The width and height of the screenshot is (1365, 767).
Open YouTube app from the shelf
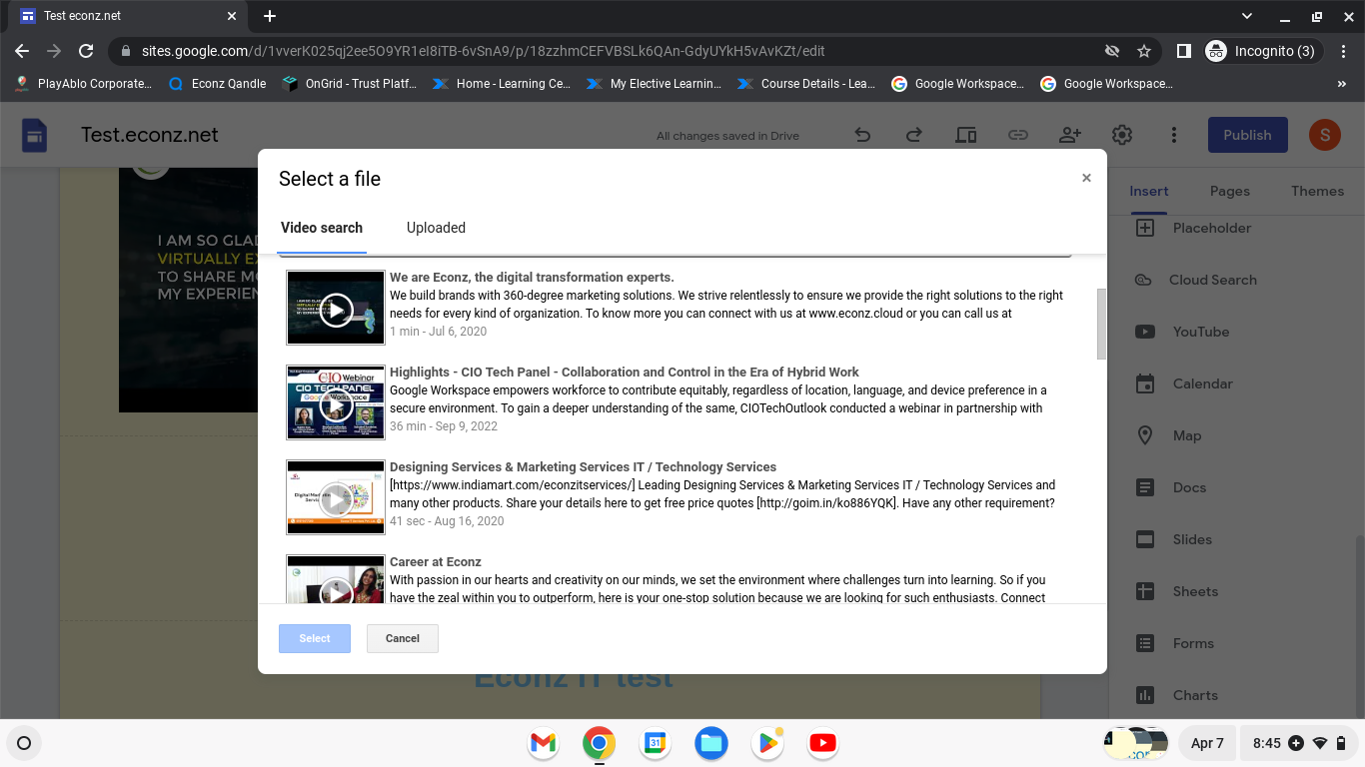click(x=822, y=743)
